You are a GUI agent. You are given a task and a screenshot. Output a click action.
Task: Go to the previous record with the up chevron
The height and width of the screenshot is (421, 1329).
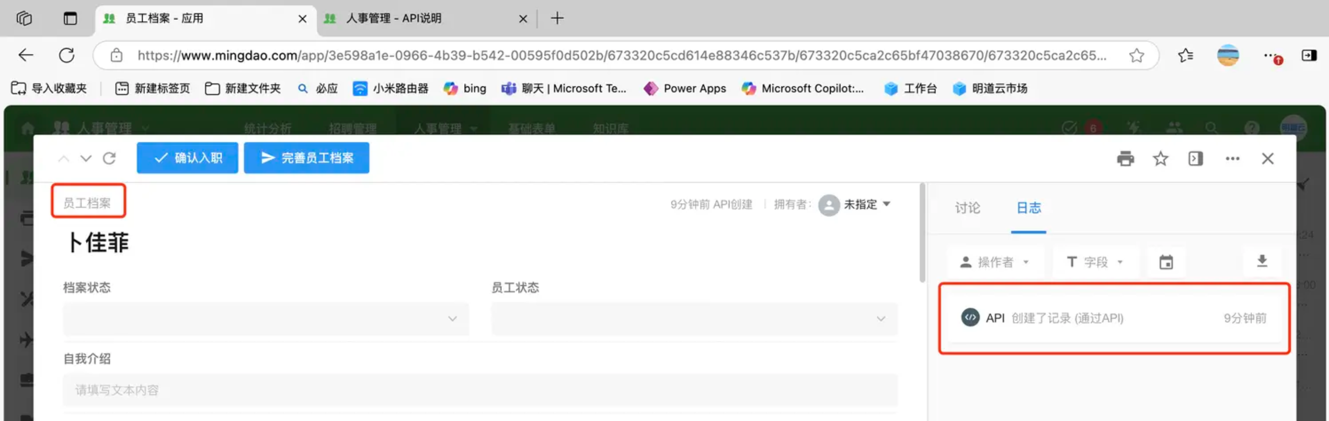tap(64, 158)
